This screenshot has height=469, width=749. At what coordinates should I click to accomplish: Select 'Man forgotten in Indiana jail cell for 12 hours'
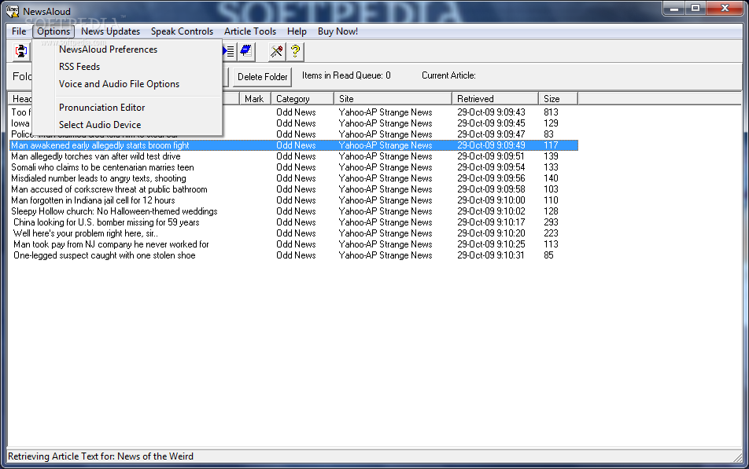point(293,200)
